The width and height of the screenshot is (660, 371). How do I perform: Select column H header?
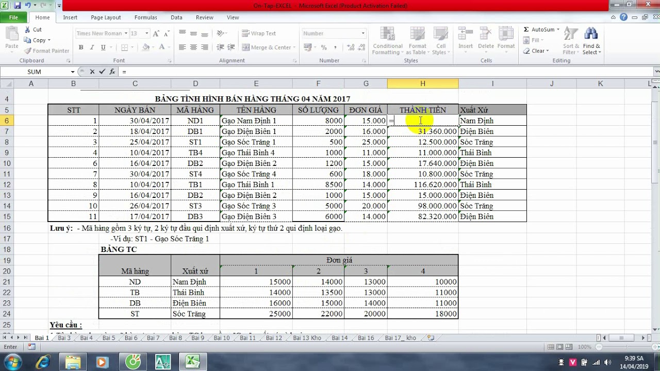[422, 83]
